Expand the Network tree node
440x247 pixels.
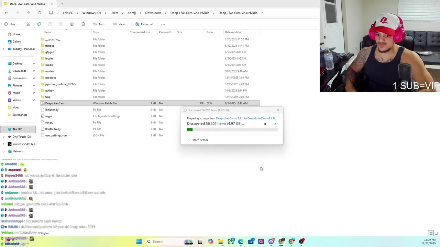point(4,151)
